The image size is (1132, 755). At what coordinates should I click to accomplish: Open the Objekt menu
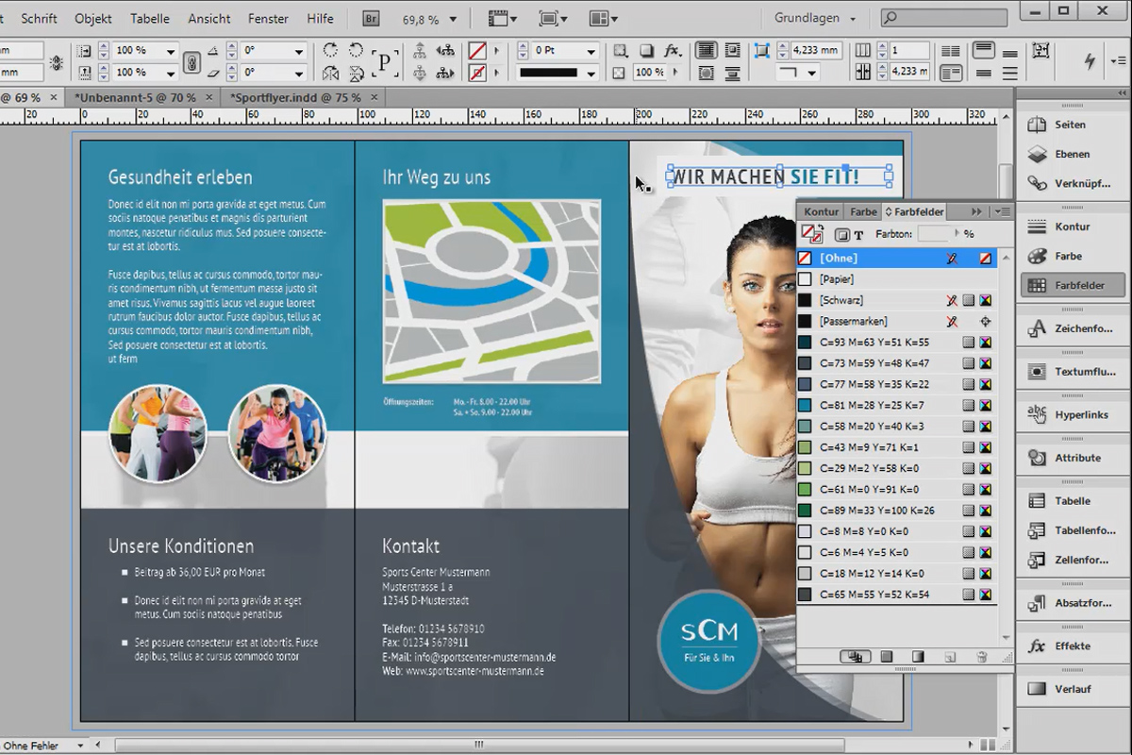tap(93, 19)
